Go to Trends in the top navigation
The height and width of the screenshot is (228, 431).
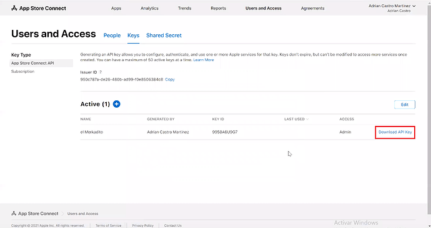pos(184,8)
